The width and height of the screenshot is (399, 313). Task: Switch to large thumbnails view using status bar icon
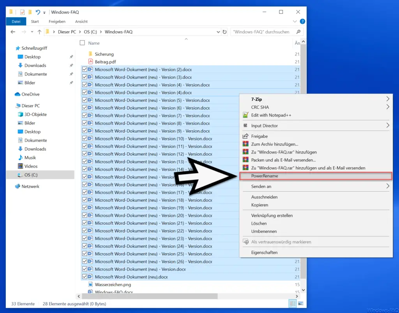pos(301,304)
